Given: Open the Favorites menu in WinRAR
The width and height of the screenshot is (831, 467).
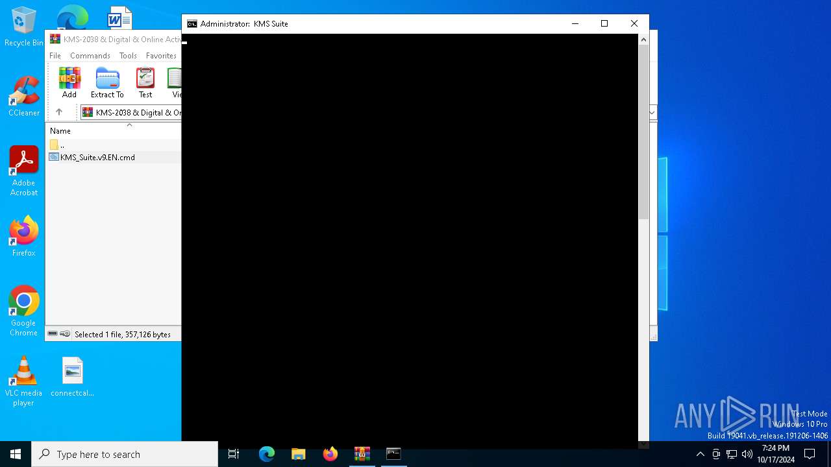Looking at the screenshot, I should 161,56.
